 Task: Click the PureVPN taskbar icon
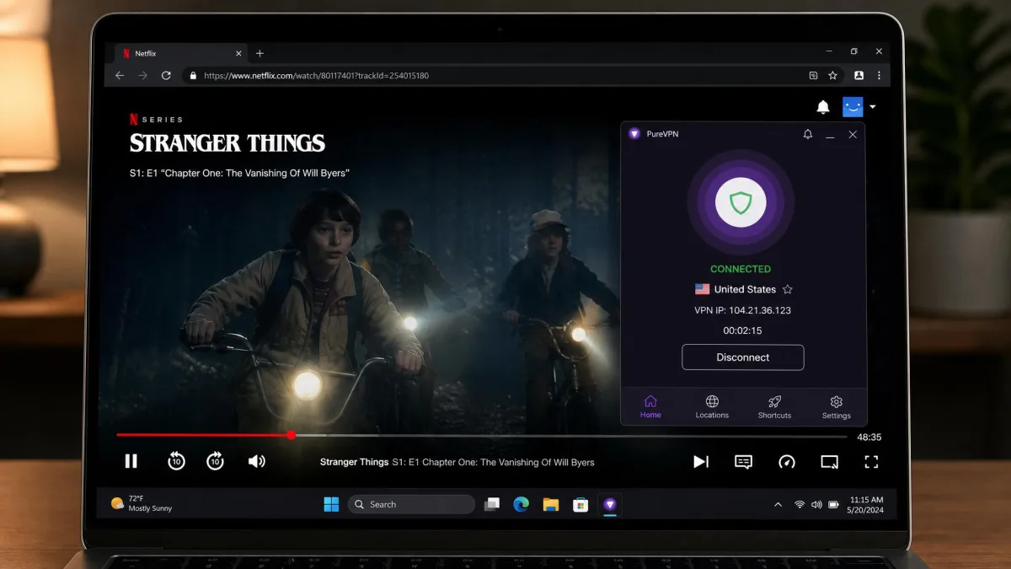610,504
